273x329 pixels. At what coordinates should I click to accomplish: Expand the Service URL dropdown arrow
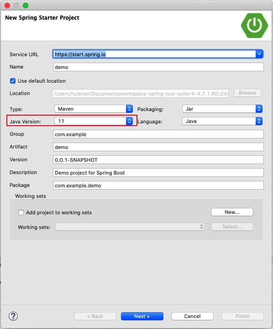259,54
